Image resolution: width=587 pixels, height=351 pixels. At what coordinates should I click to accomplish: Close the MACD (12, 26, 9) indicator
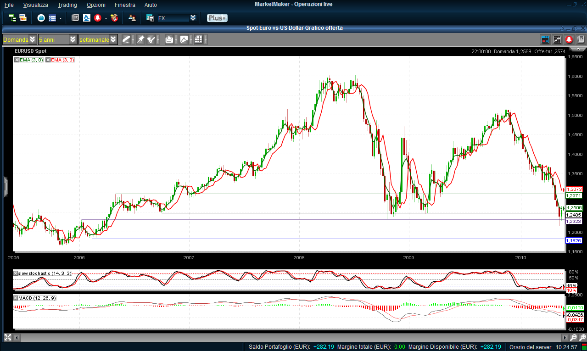pyautogui.click(x=16, y=298)
